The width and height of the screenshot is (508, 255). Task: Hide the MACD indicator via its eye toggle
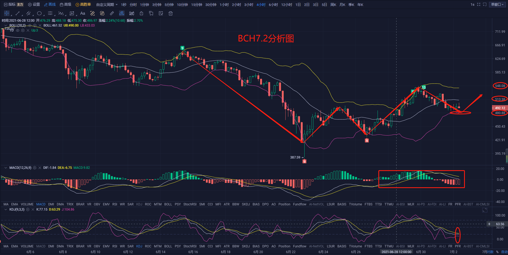point(35,167)
